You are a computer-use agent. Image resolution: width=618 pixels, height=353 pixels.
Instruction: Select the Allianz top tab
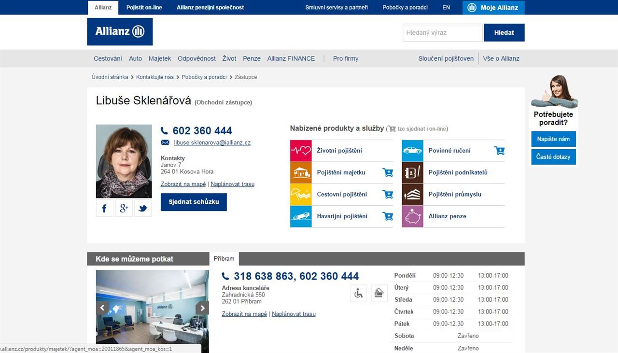point(103,8)
